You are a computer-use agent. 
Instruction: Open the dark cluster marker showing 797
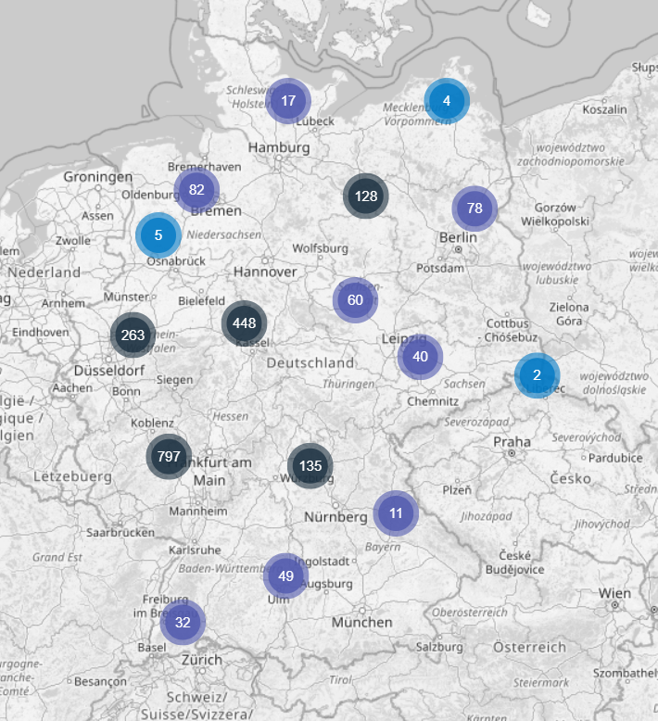coord(169,456)
